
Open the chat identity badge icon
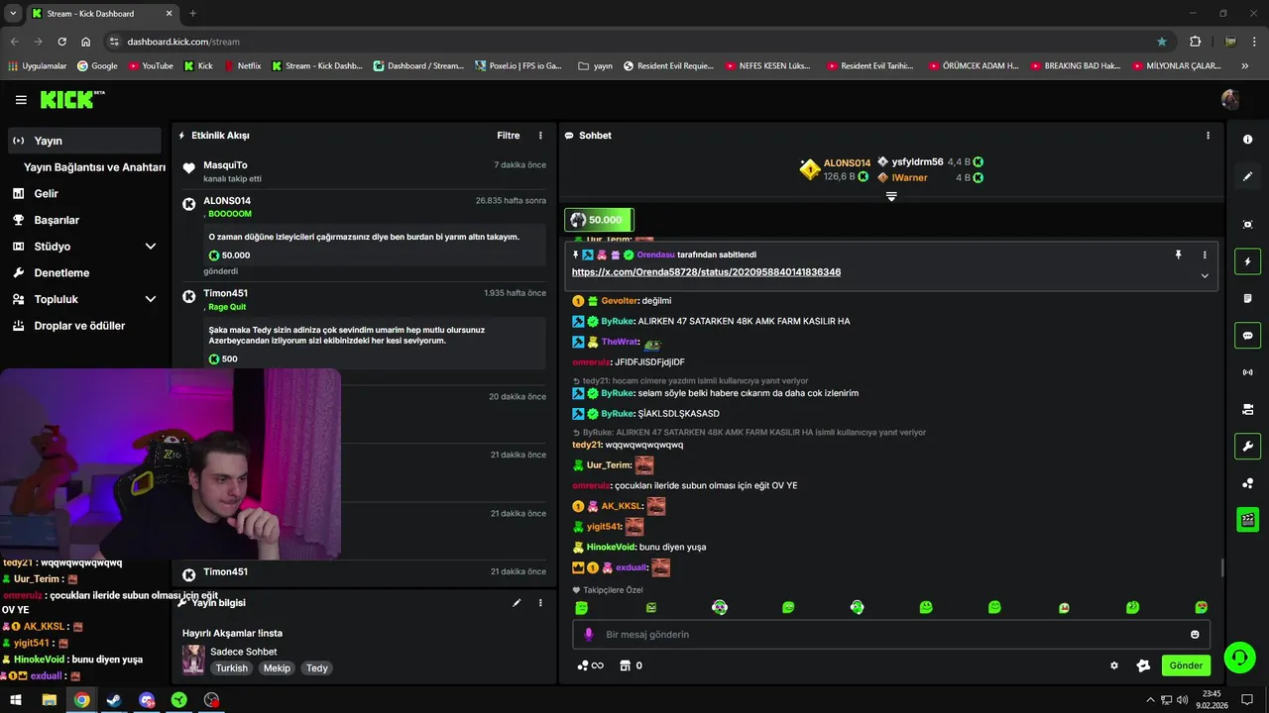click(x=1143, y=665)
